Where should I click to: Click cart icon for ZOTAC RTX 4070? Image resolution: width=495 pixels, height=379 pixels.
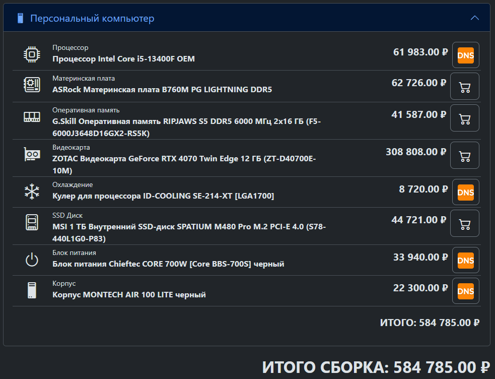pos(465,155)
